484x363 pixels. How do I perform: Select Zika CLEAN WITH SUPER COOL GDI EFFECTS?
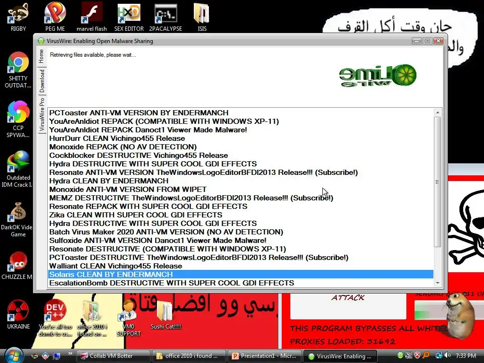pos(241,215)
